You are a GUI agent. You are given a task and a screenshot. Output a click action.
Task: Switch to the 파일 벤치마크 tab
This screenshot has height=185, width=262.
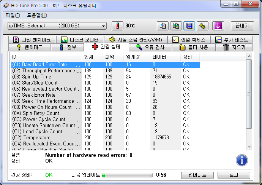coord(32,40)
